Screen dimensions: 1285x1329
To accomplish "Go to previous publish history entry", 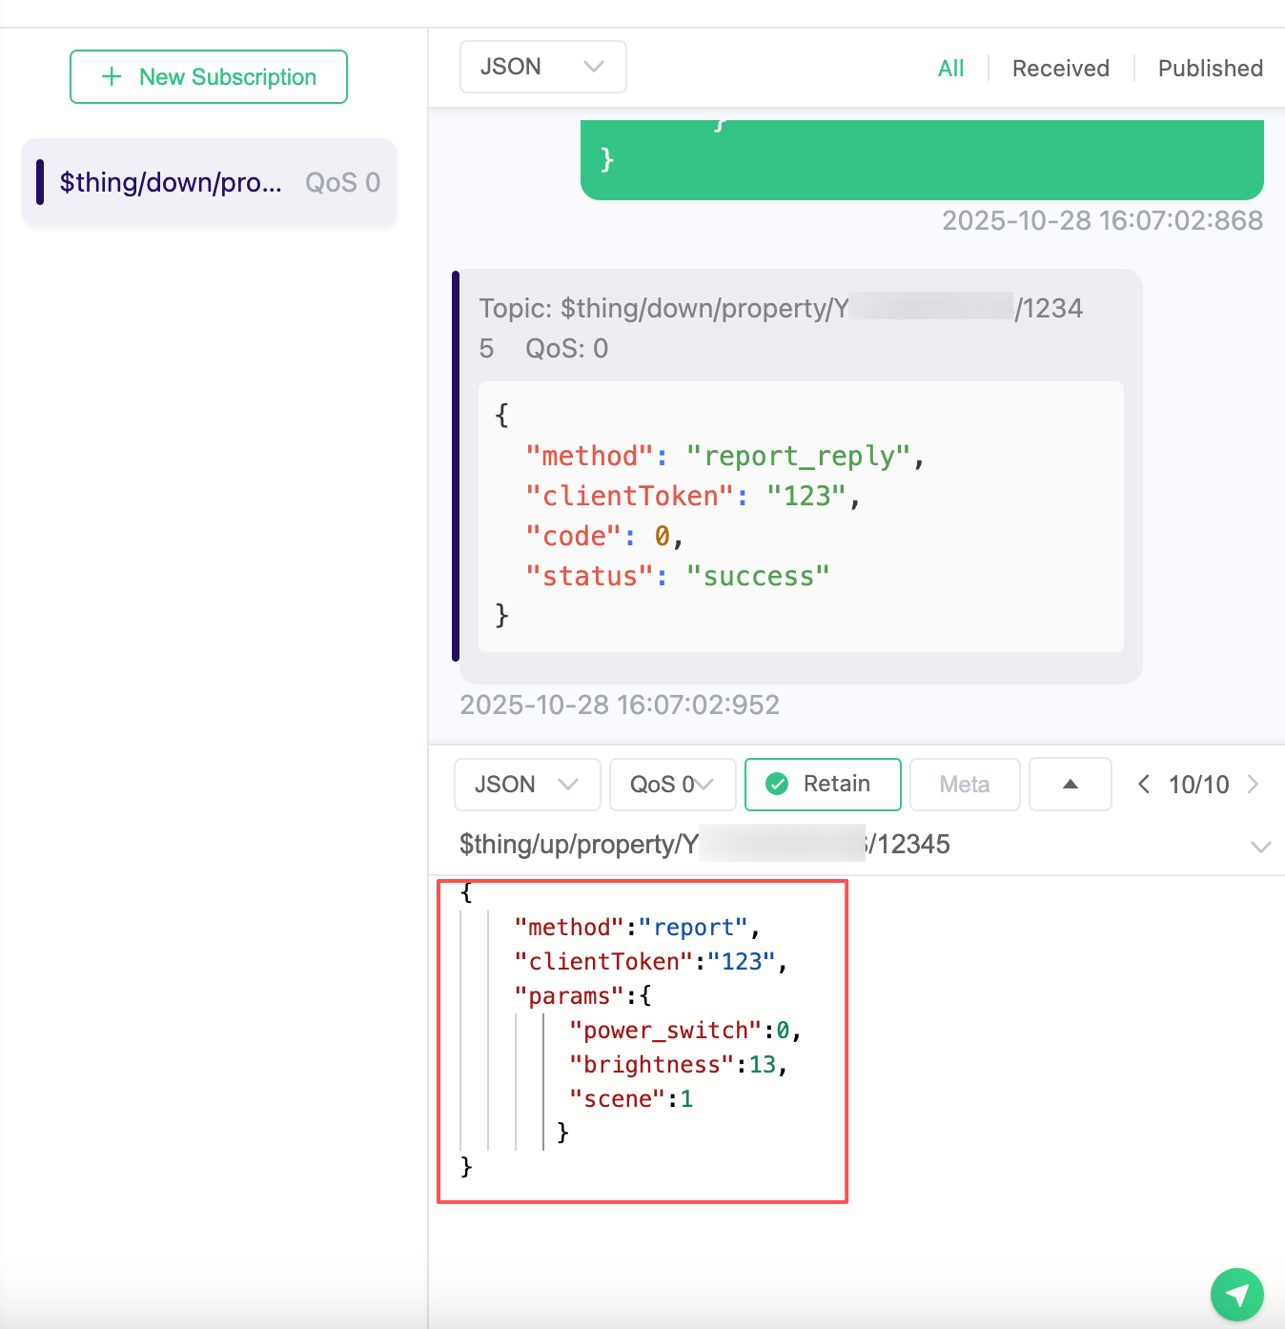I will (x=1144, y=785).
